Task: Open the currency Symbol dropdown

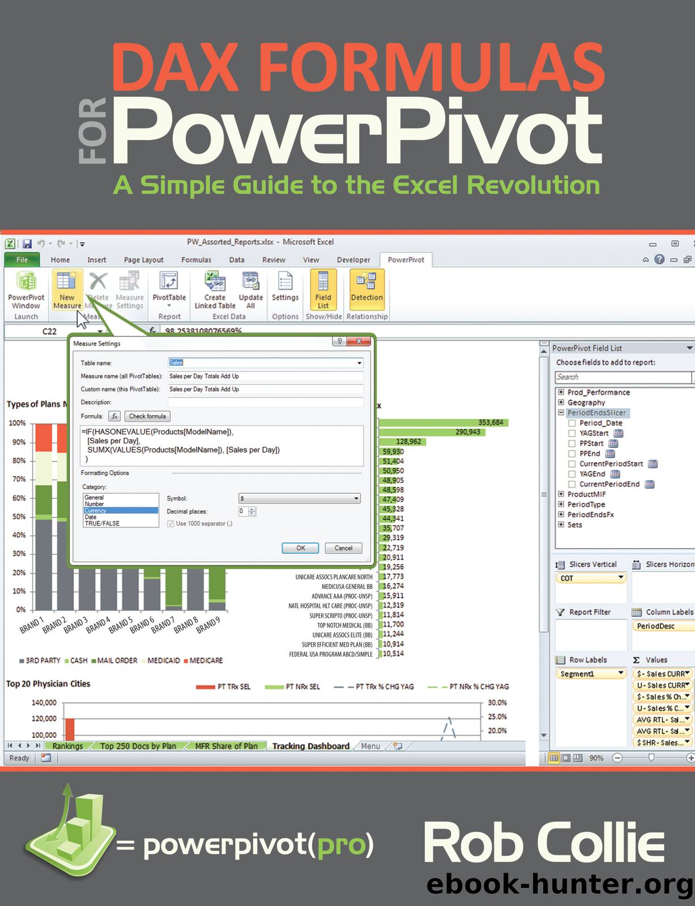Action: (x=356, y=498)
